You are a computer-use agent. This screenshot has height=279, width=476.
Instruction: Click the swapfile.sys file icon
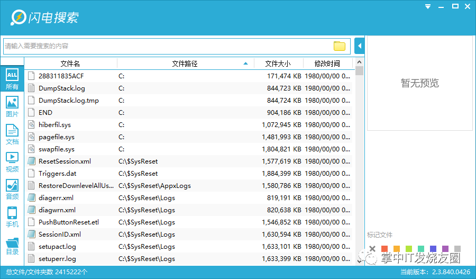(31, 149)
